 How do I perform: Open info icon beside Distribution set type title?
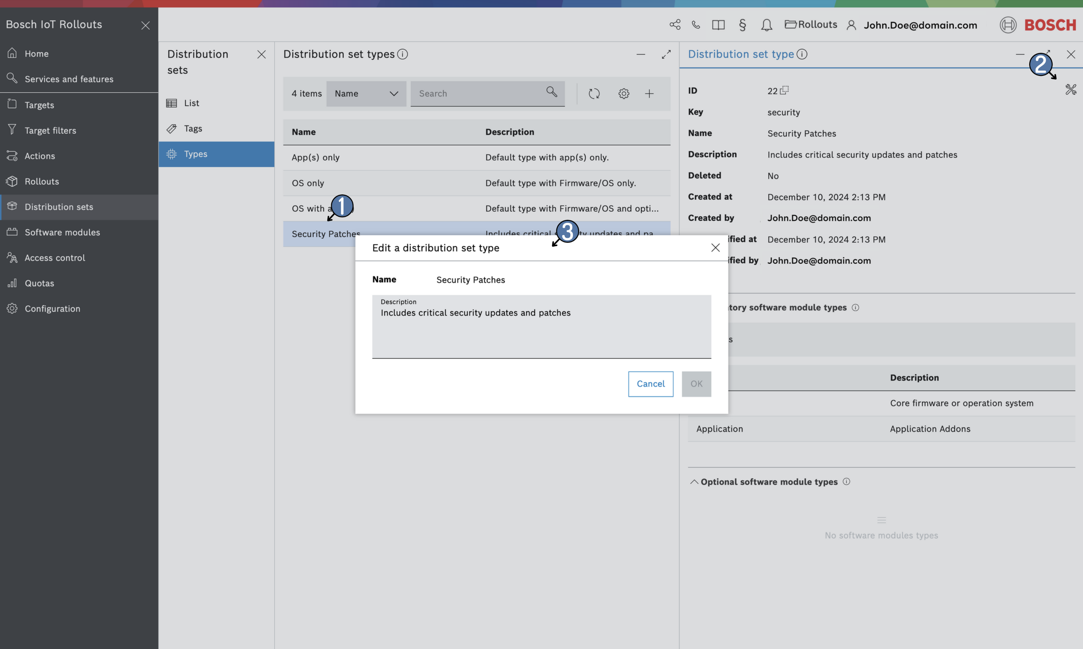click(802, 54)
